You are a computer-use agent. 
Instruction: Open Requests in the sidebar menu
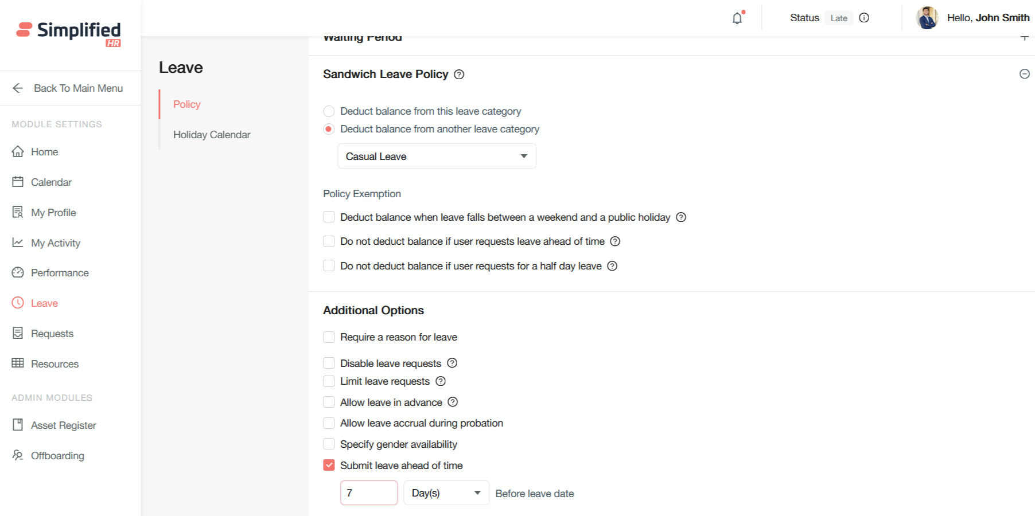coord(52,333)
